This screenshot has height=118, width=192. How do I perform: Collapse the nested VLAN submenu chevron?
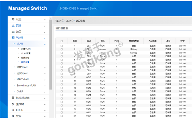tap(45, 44)
